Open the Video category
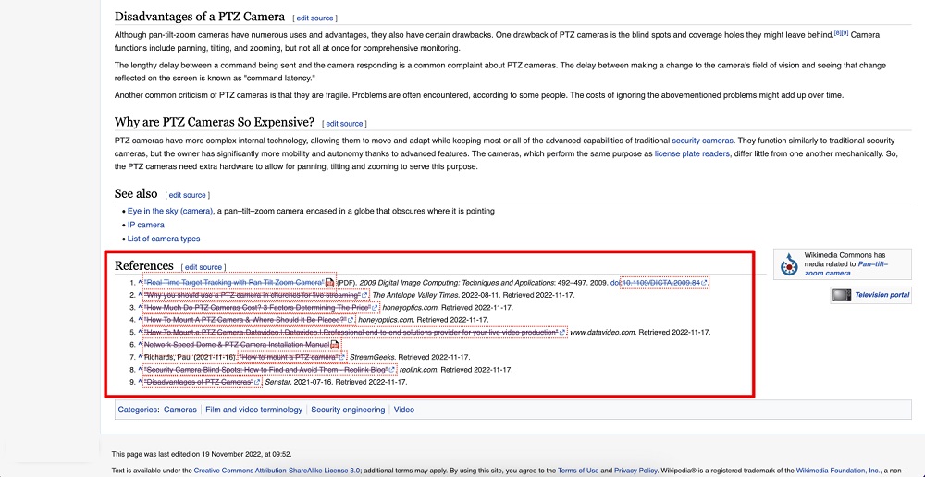The height and width of the screenshot is (477, 925). [x=404, y=410]
